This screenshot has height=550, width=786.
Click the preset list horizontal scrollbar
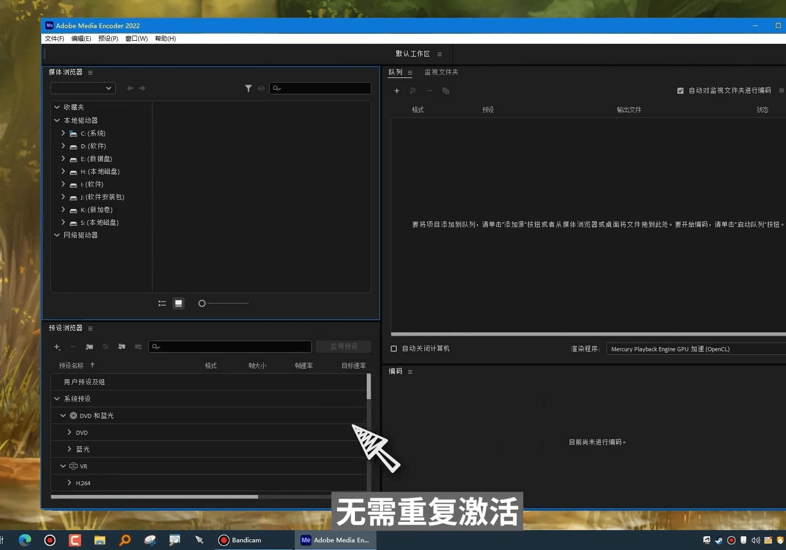pyautogui.click(x=155, y=496)
